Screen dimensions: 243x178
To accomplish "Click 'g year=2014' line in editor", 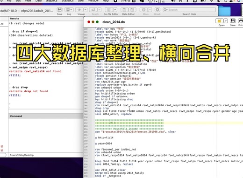I will [103, 144].
